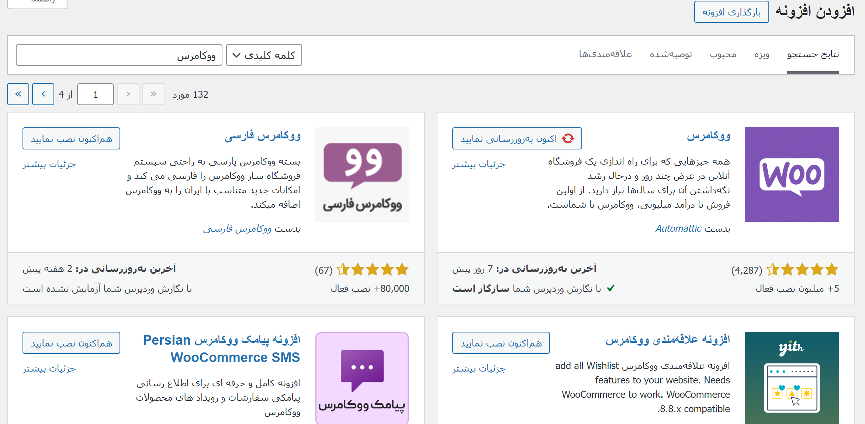Click the green compatibility checkmark icon

(611, 288)
